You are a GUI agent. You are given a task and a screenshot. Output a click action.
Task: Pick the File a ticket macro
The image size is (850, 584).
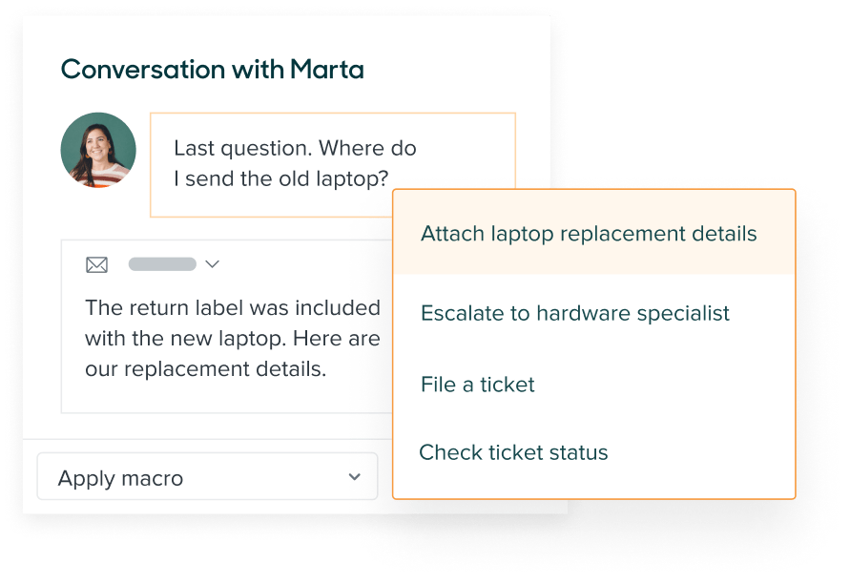tap(477, 385)
